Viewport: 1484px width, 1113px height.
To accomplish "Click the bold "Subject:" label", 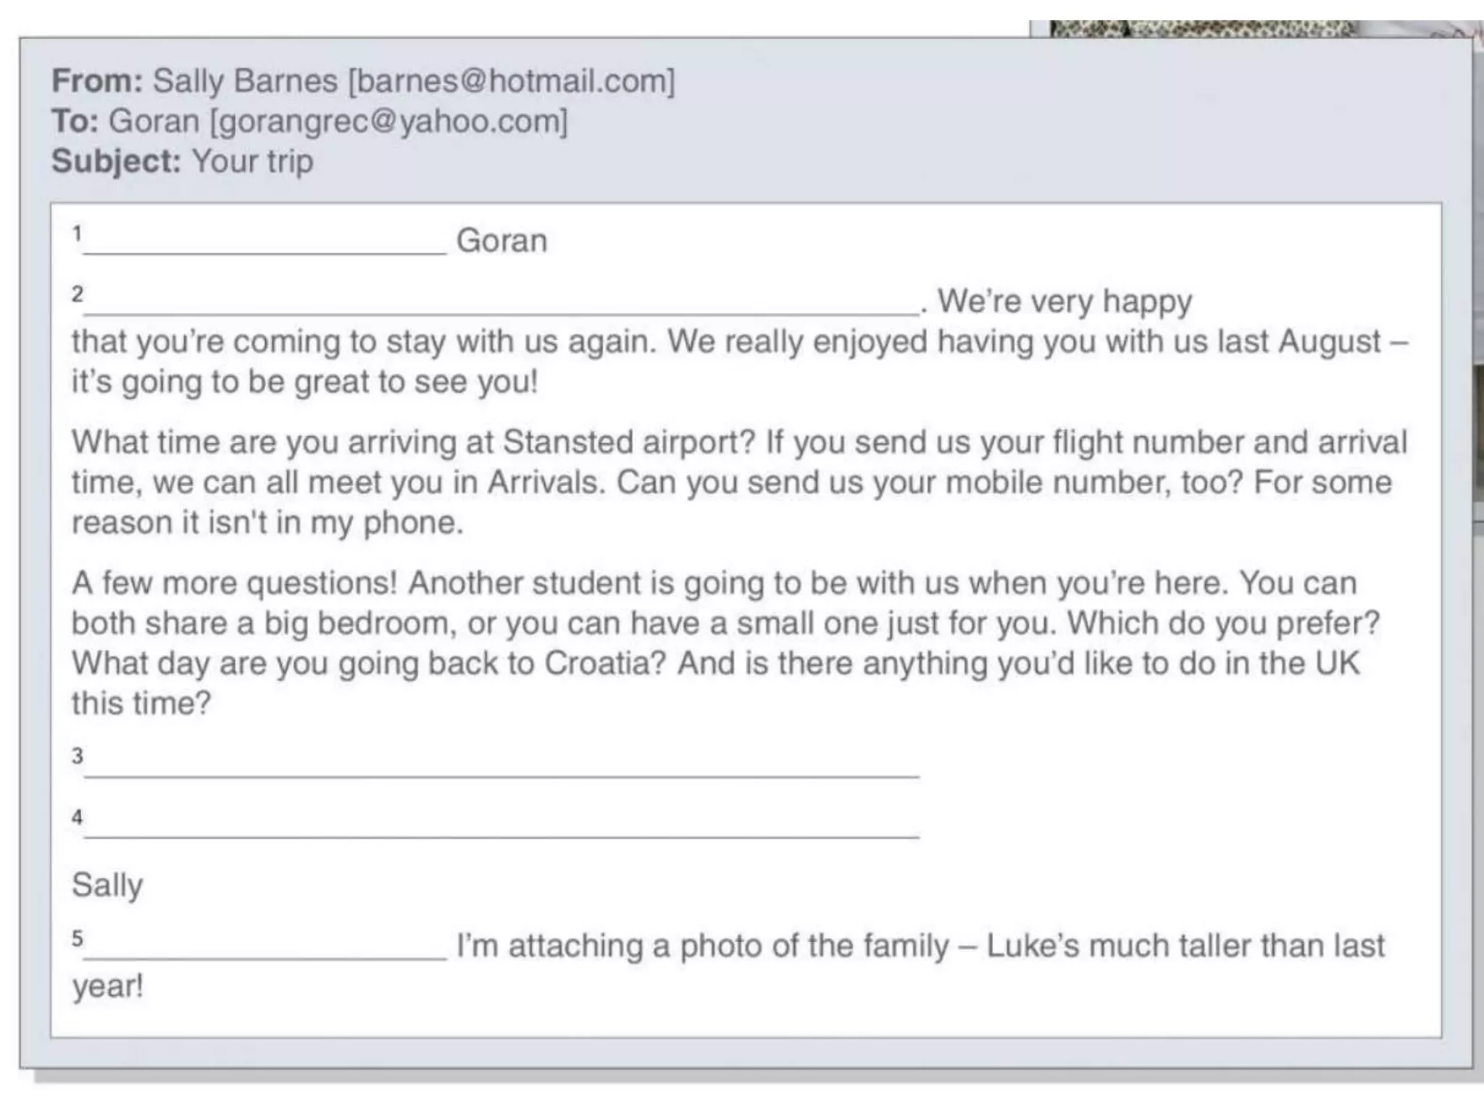I will (x=116, y=161).
